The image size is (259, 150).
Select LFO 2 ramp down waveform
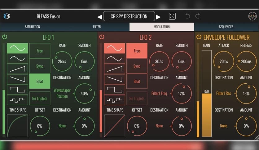pos(114,79)
